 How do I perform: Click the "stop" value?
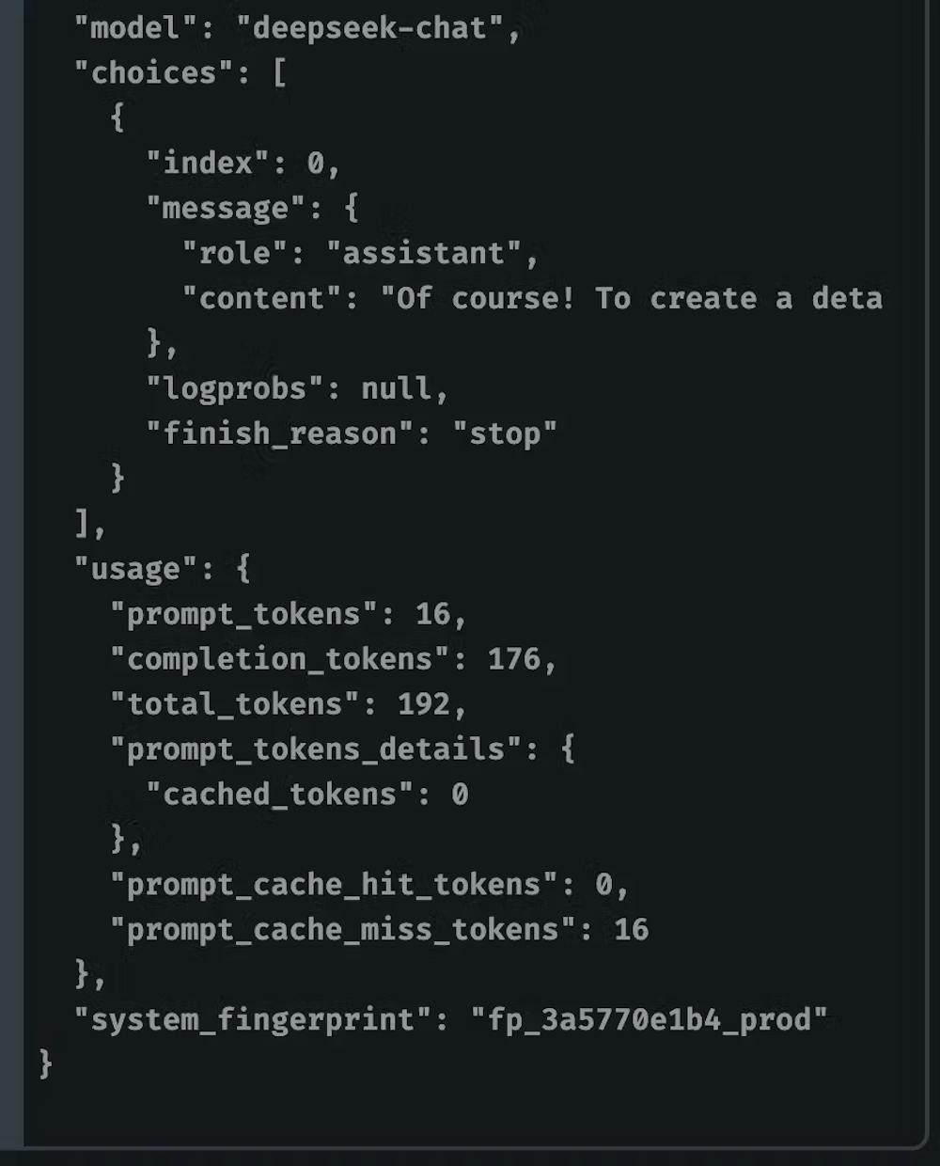505,434
